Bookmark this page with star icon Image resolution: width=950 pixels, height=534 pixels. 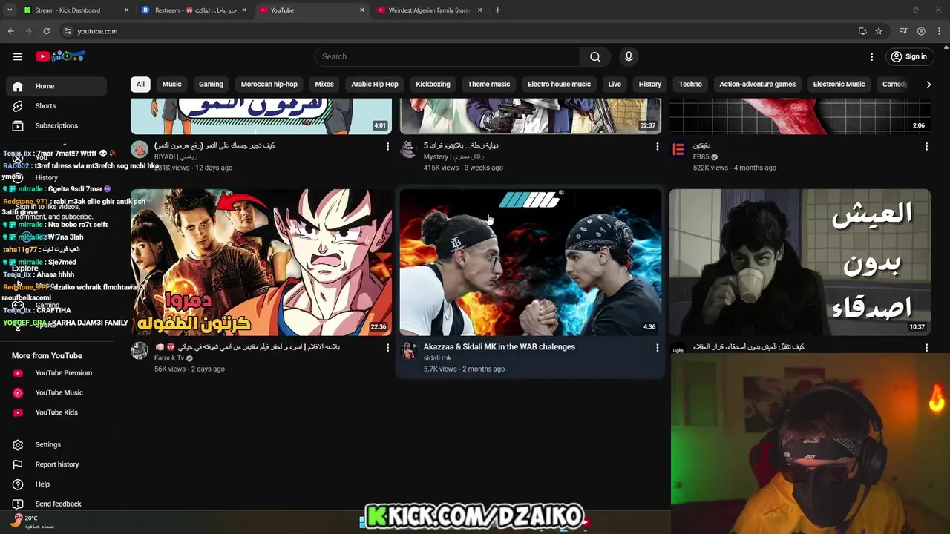click(x=879, y=31)
